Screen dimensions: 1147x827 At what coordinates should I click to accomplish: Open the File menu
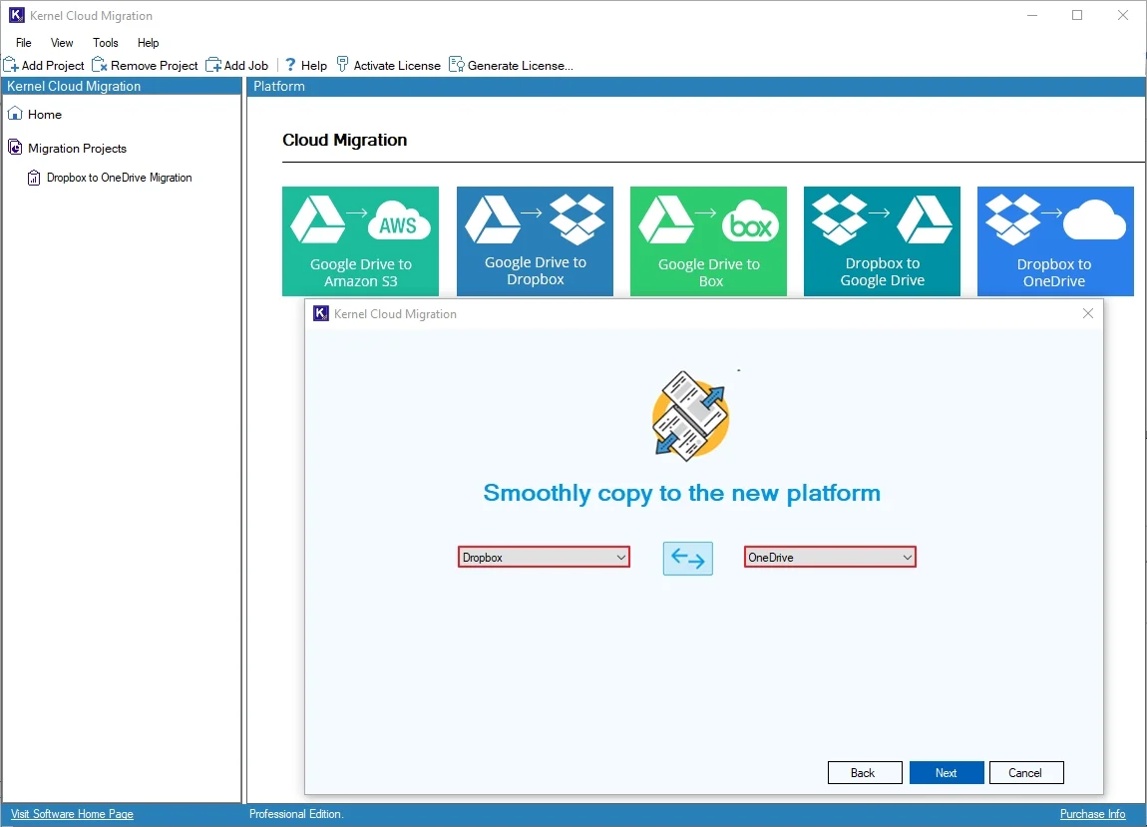[x=24, y=43]
